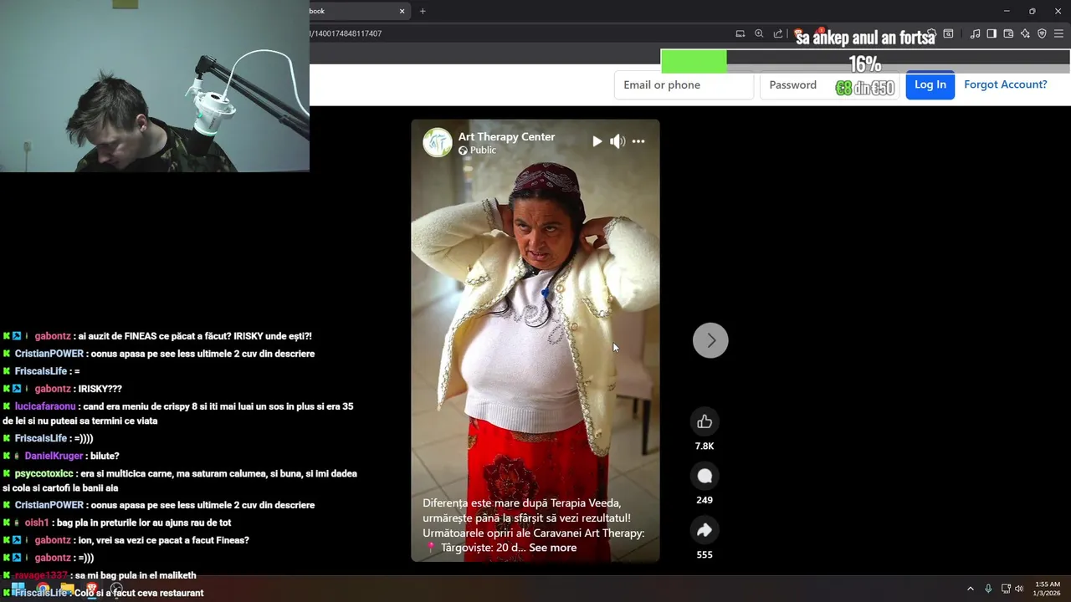The height and width of the screenshot is (602, 1071).
Task: Go to next reel arrow
Action: click(x=710, y=340)
